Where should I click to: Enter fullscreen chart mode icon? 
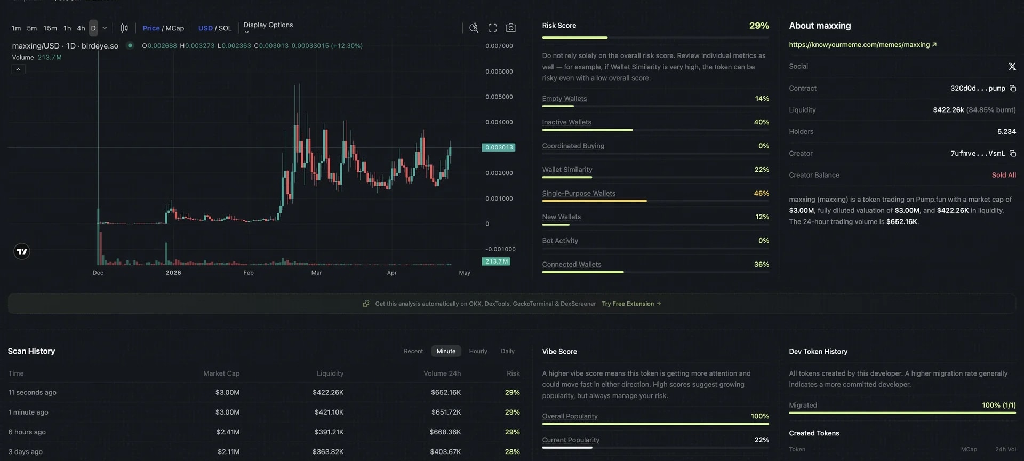click(x=492, y=28)
